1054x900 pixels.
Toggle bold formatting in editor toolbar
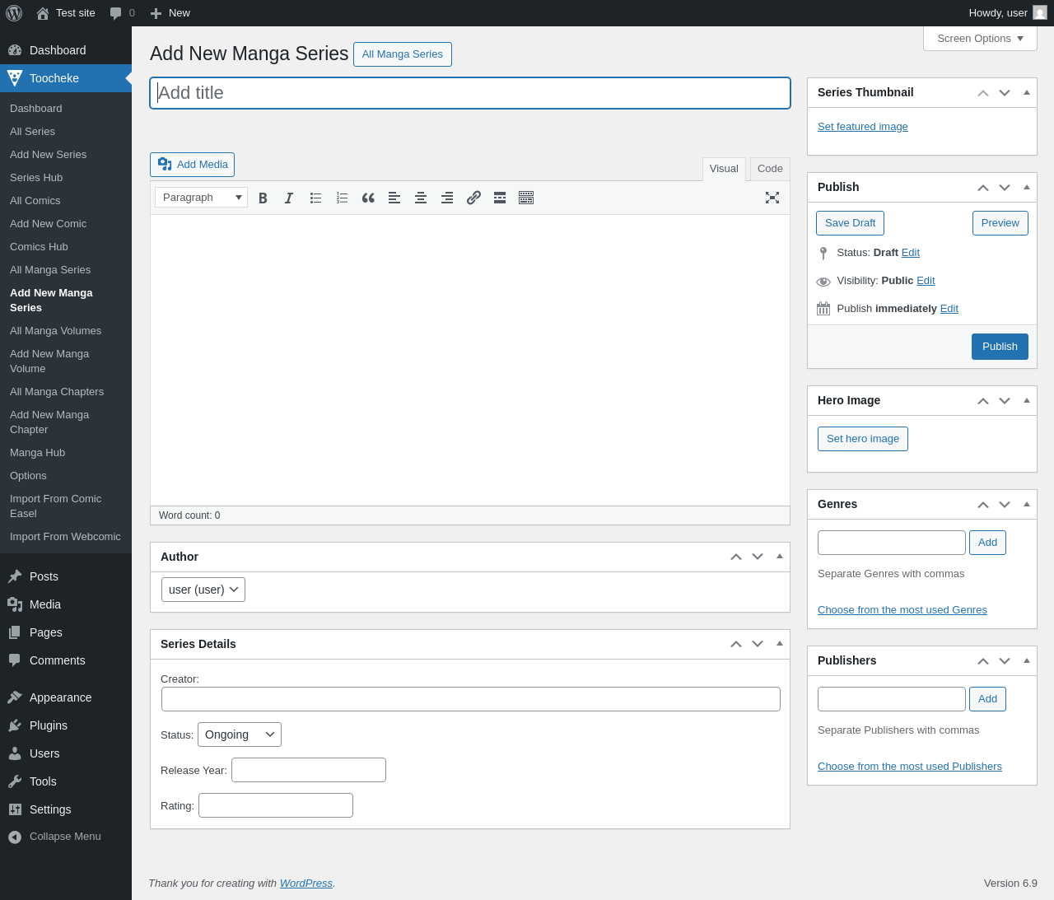(263, 198)
